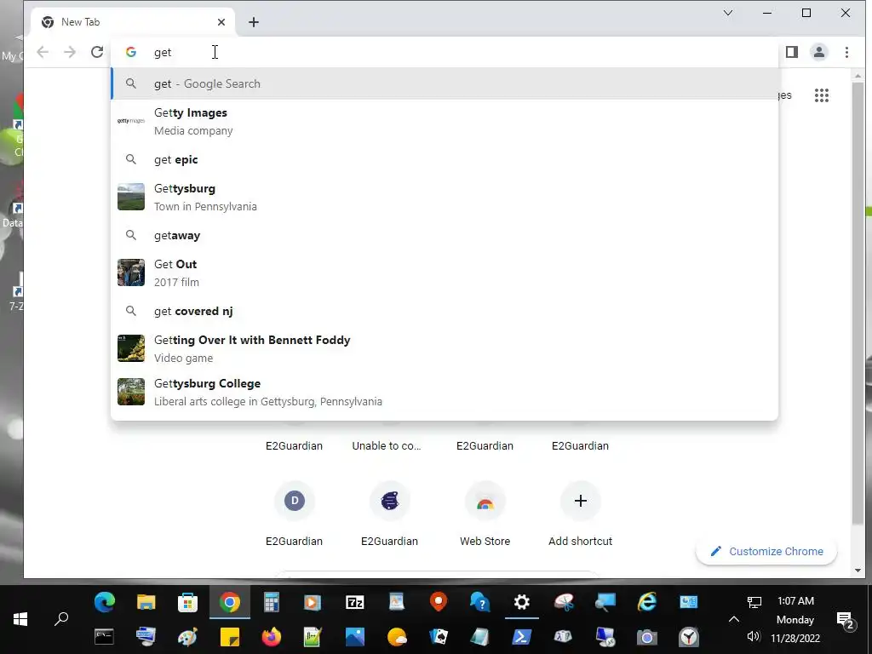Launch Microsoft Edge from the taskbar
The width and height of the screenshot is (872, 654).
click(105, 602)
